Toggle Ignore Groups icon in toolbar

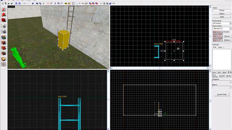[x=43, y=3]
